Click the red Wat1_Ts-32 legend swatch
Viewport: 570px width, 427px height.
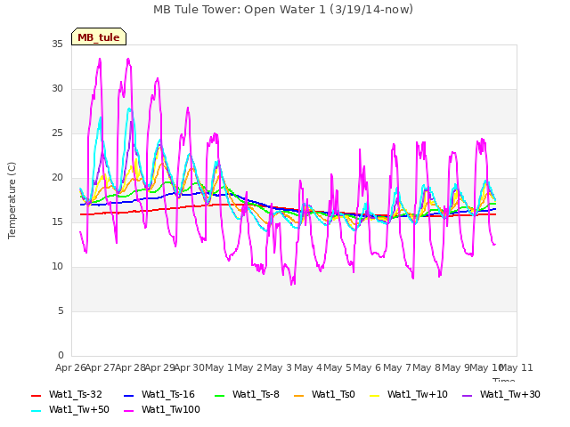[x=36, y=395]
